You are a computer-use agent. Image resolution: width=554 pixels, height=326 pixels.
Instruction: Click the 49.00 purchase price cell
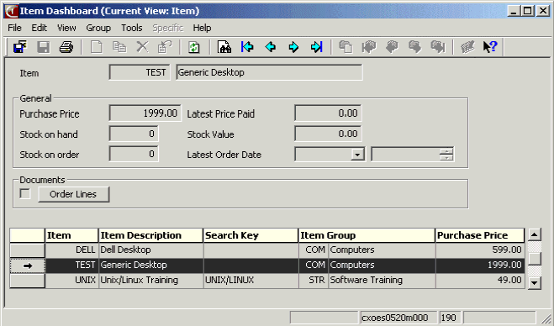click(x=480, y=280)
